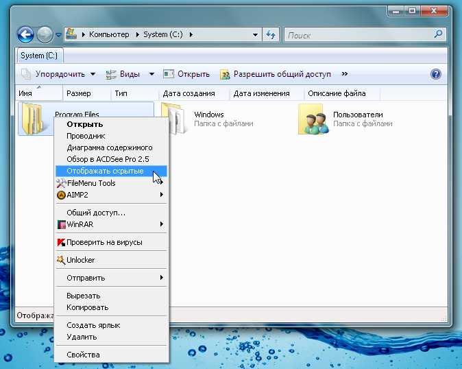Select the Пользователи folder icon
This screenshot has height=369, width=462.
pos(313,119)
